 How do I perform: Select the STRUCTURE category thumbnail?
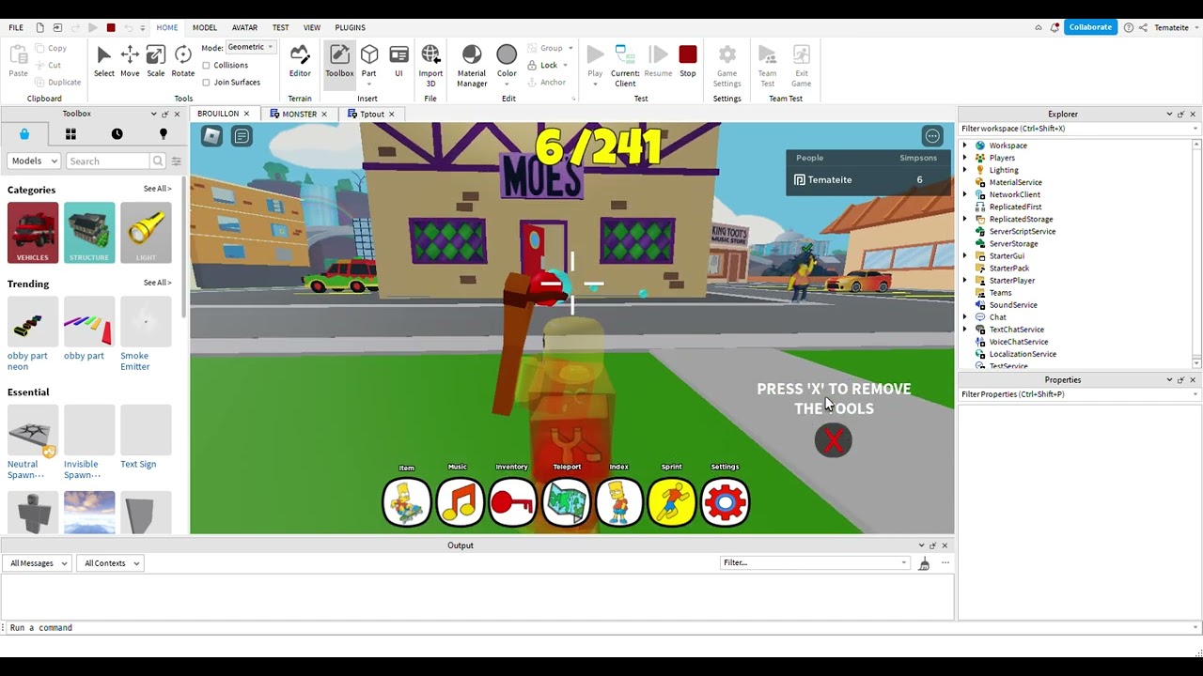(89, 233)
